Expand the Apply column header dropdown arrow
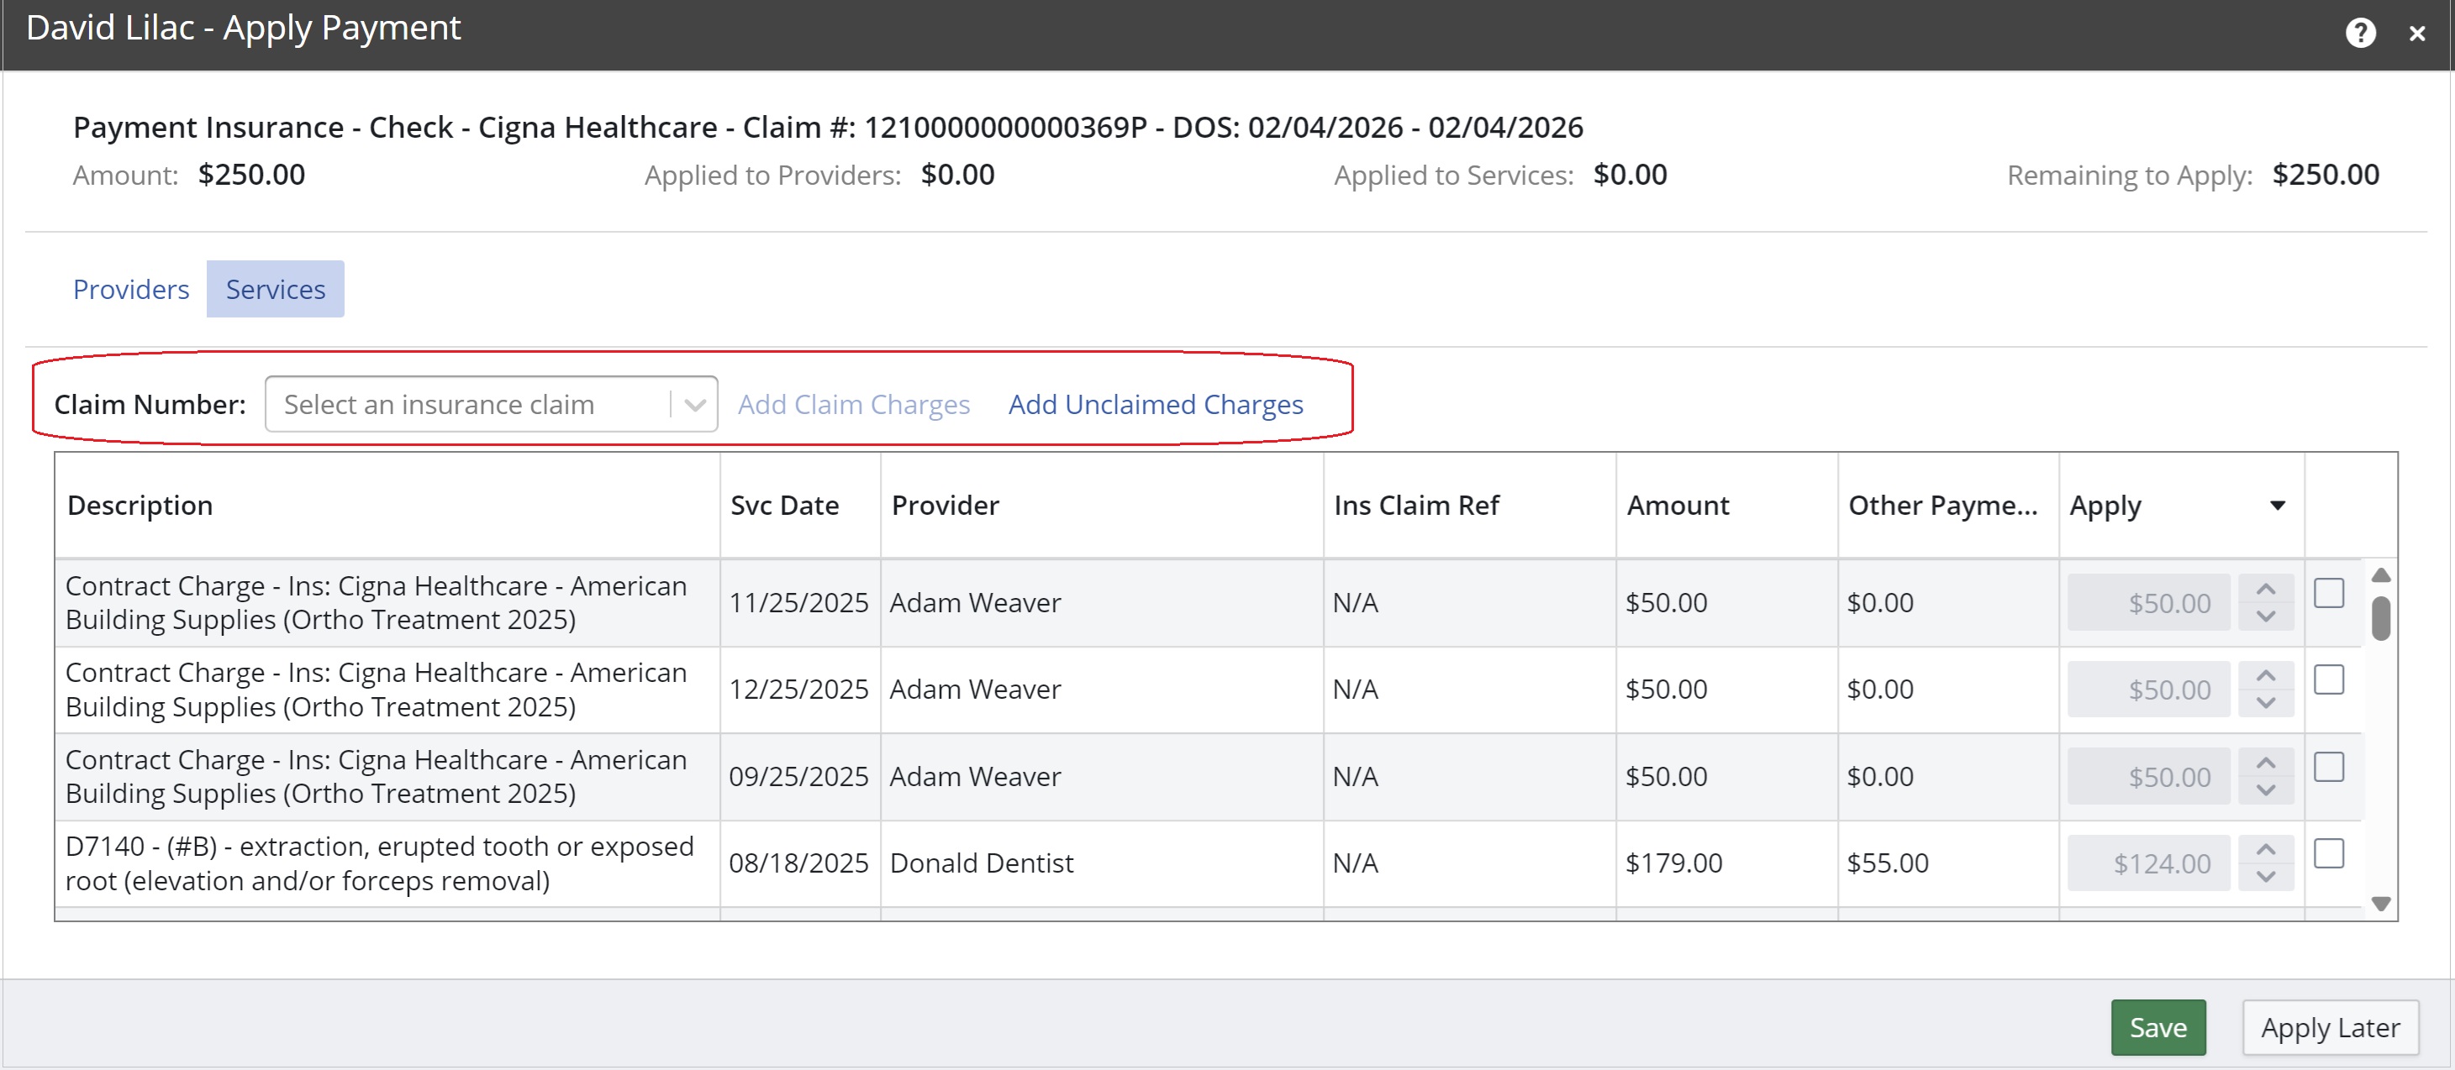 (2277, 506)
